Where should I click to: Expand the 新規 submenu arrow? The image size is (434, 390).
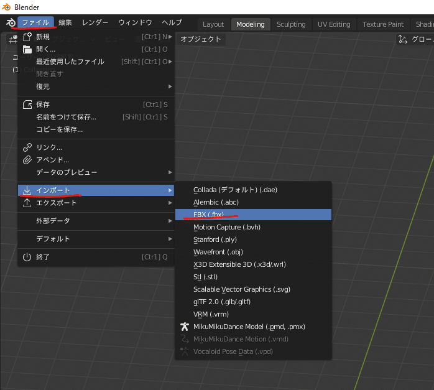point(170,37)
